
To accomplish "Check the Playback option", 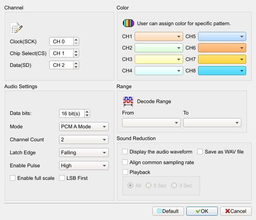I will (125, 172).
